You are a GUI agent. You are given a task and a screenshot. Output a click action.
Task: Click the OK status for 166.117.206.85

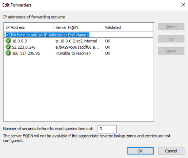point(108,53)
